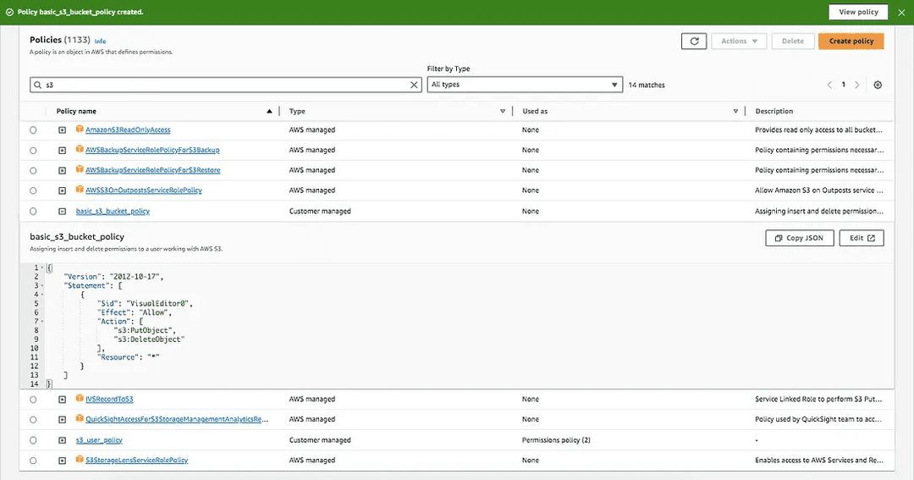This screenshot has width=914, height=480.
Task: Expand S3StorageLensServiceRolePolicy row details
Action: (63, 461)
